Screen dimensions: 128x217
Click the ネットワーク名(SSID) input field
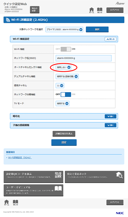pyautogui.click(x=83, y=58)
